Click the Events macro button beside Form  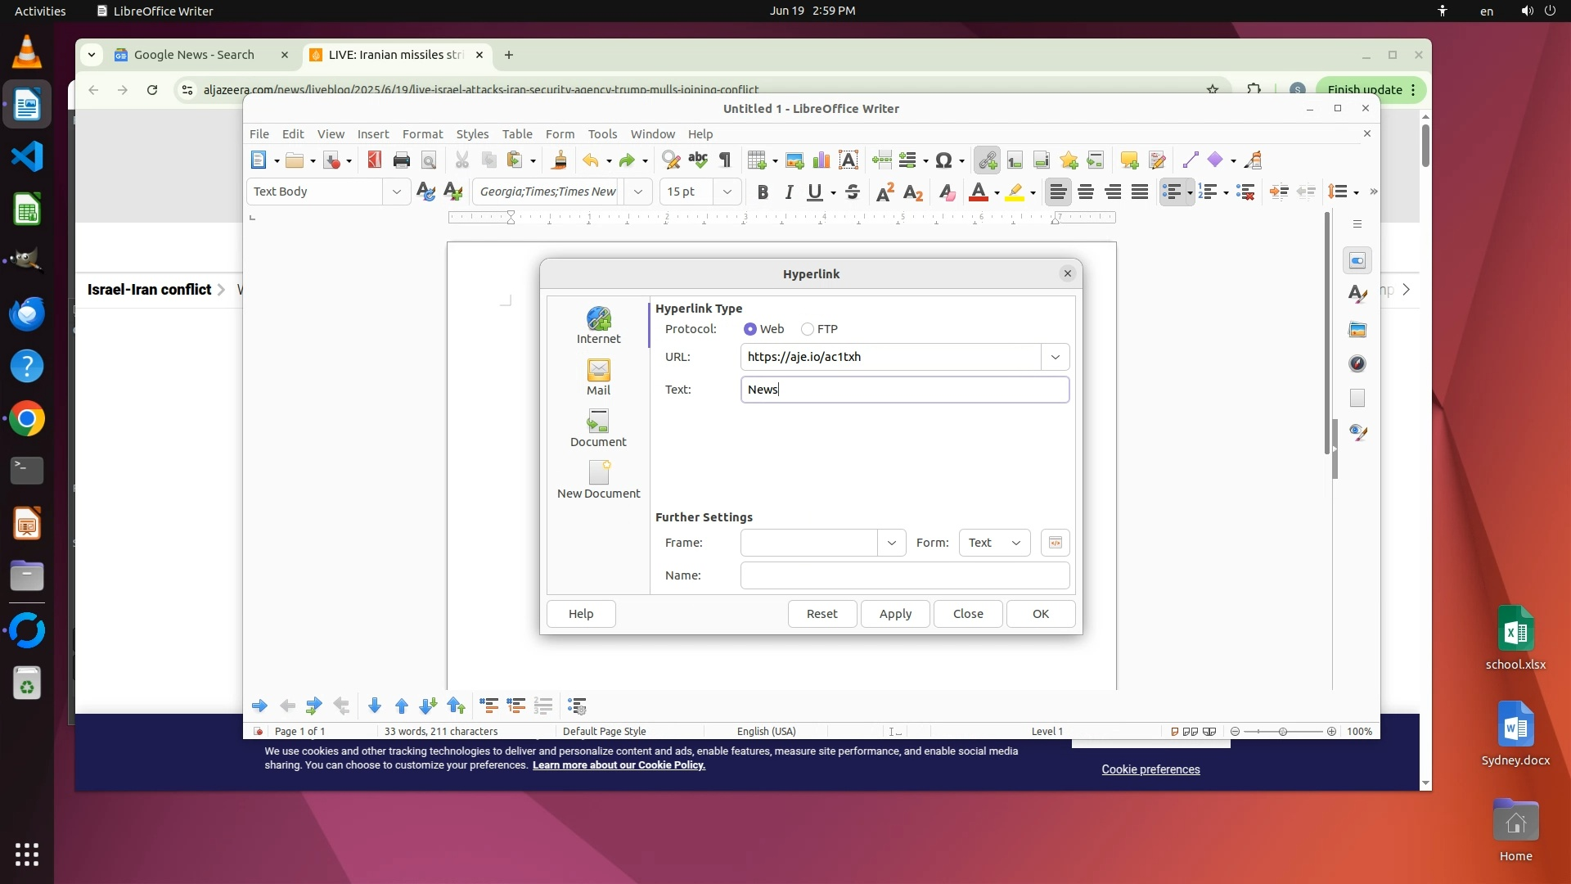click(1055, 543)
